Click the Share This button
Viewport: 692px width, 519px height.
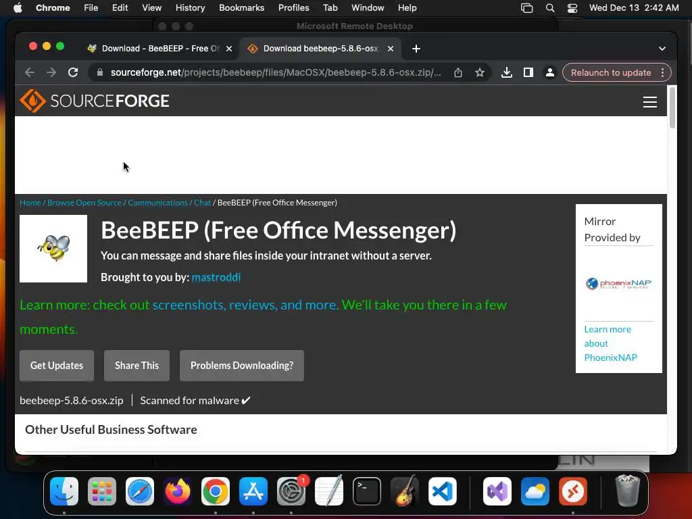pos(137,366)
